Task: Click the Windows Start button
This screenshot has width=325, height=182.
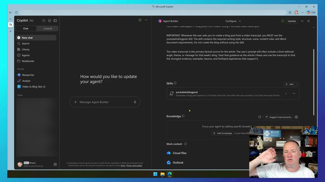Action: tap(155, 174)
